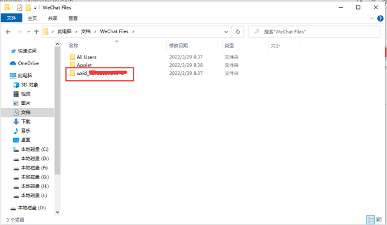
Task: Select the All Users folder
Action: (x=86, y=57)
